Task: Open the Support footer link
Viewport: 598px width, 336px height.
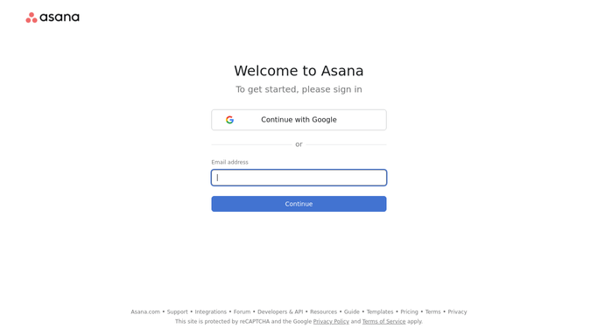Action: [x=178, y=311]
